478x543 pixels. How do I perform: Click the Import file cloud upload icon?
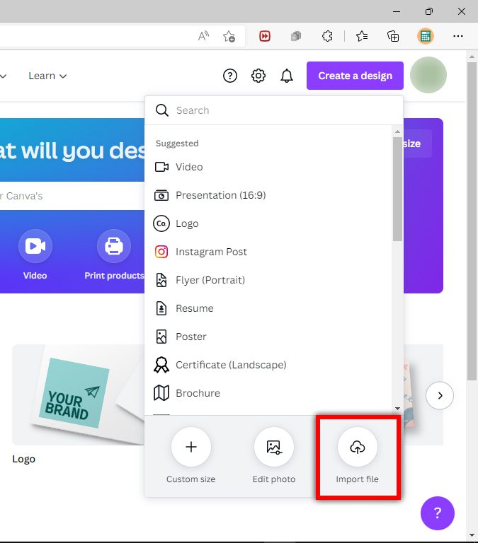pyautogui.click(x=358, y=447)
